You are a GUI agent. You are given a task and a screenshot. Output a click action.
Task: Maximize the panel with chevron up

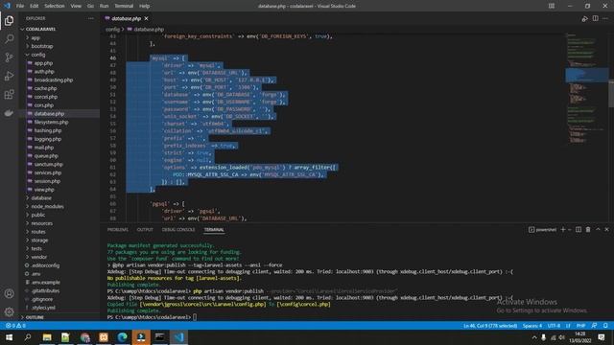click(x=598, y=230)
